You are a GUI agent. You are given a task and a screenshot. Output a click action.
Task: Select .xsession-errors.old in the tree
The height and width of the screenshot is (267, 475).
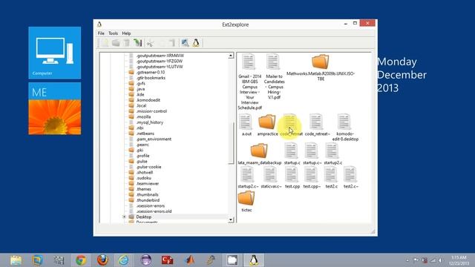click(x=154, y=211)
